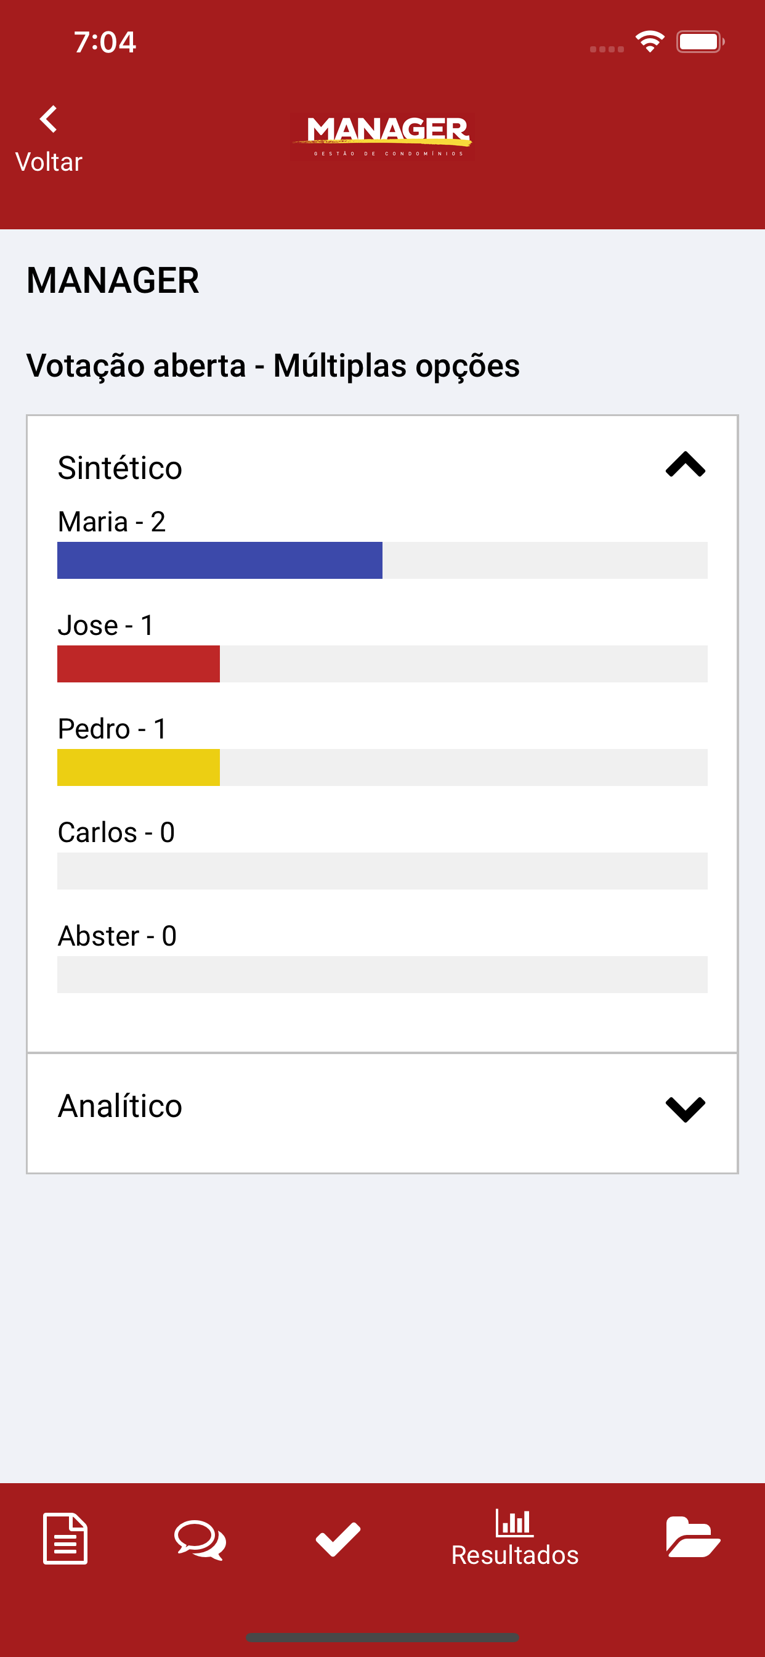Image resolution: width=765 pixels, height=1657 pixels.
Task: Collapse the Sintético section chevron
Action: 686,464
